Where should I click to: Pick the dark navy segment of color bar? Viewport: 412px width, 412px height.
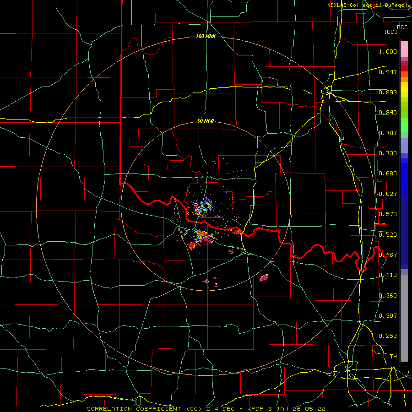[404, 234]
